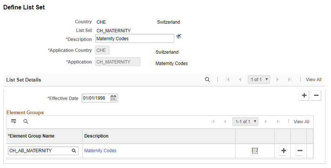
Task: Click the List Set Details search icon
Action: [x=207, y=80]
